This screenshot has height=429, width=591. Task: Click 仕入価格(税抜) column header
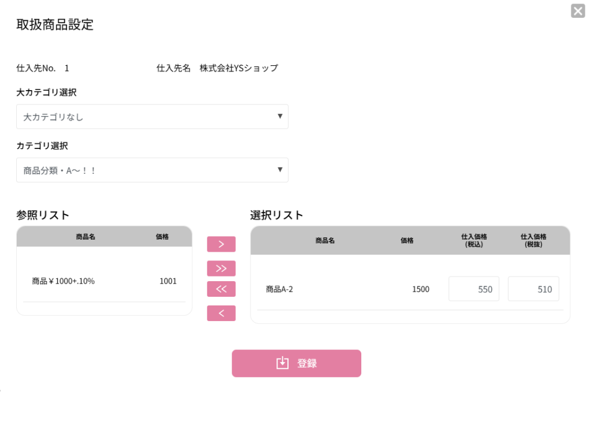click(x=533, y=241)
